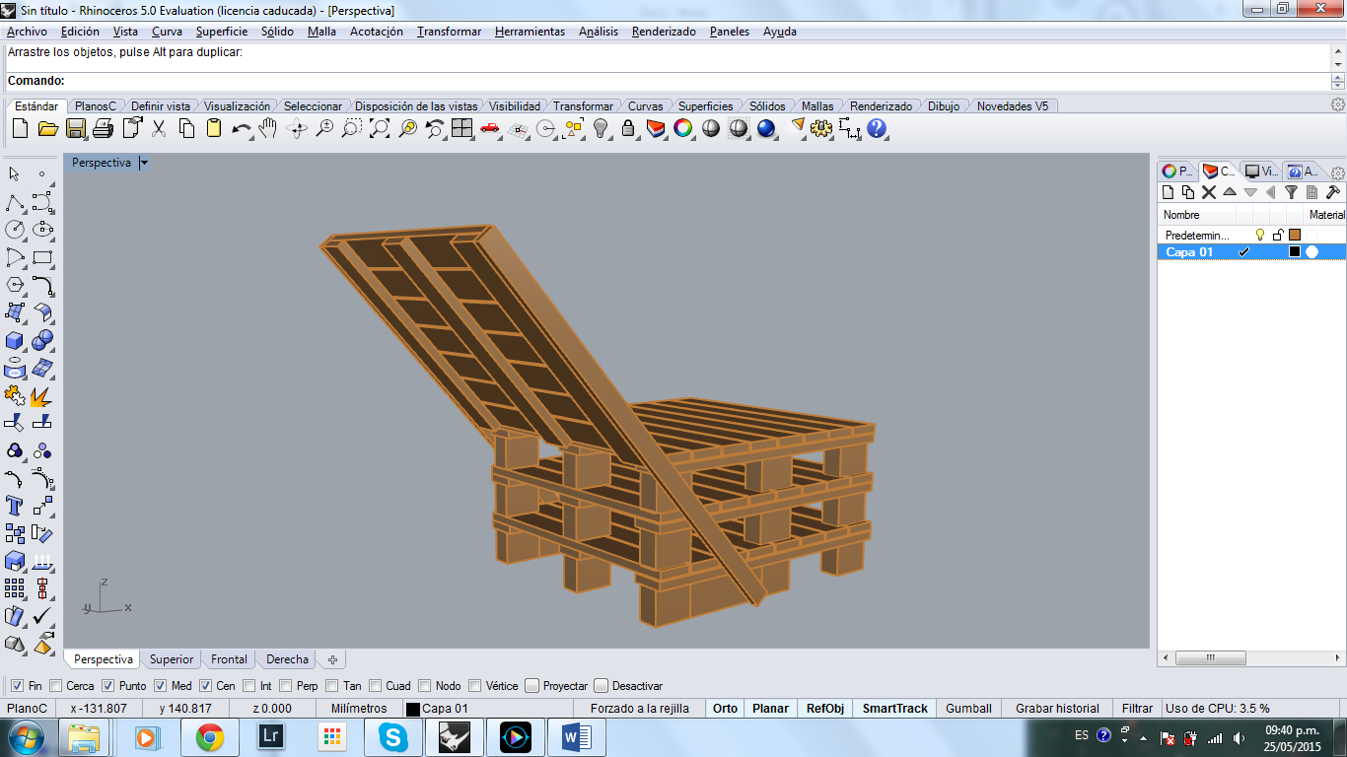1347x757 pixels.
Task: Open layers panel options gear
Action: pos(1338,172)
